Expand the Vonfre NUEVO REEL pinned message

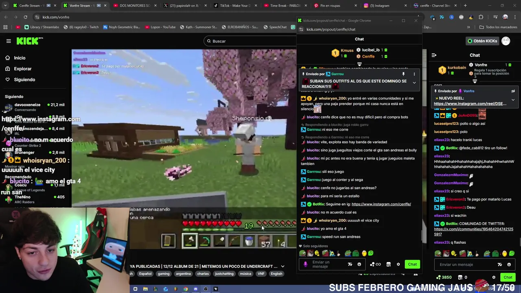tap(513, 100)
